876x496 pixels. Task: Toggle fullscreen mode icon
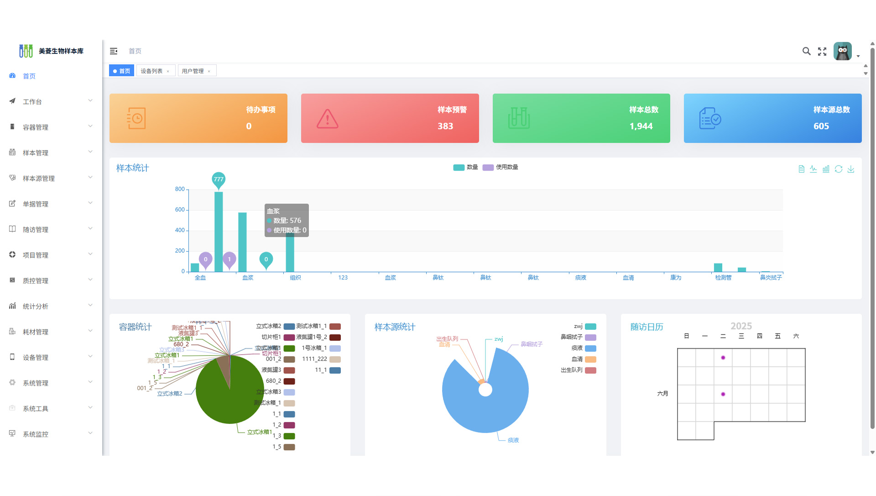[822, 52]
